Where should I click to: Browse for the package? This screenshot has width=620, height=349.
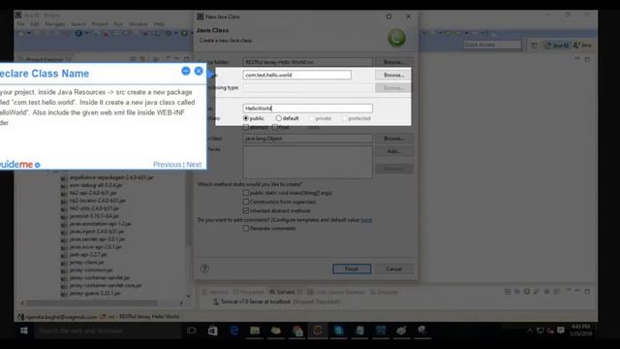pos(393,75)
